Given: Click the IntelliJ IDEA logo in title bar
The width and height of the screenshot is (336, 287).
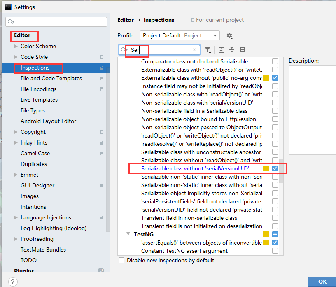Looking at the screenshot, I should [8, 7].
